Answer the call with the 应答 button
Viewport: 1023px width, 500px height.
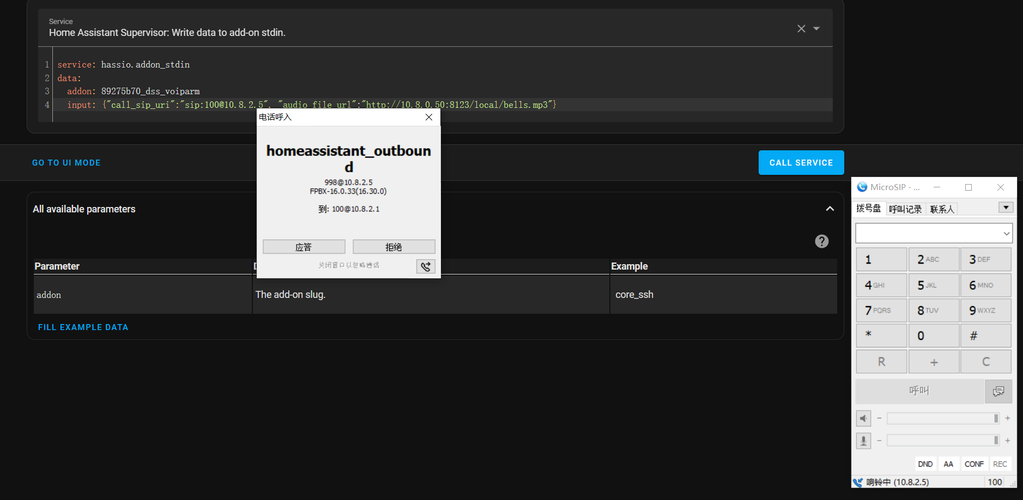pyautogui.click(x=304, y=246)
